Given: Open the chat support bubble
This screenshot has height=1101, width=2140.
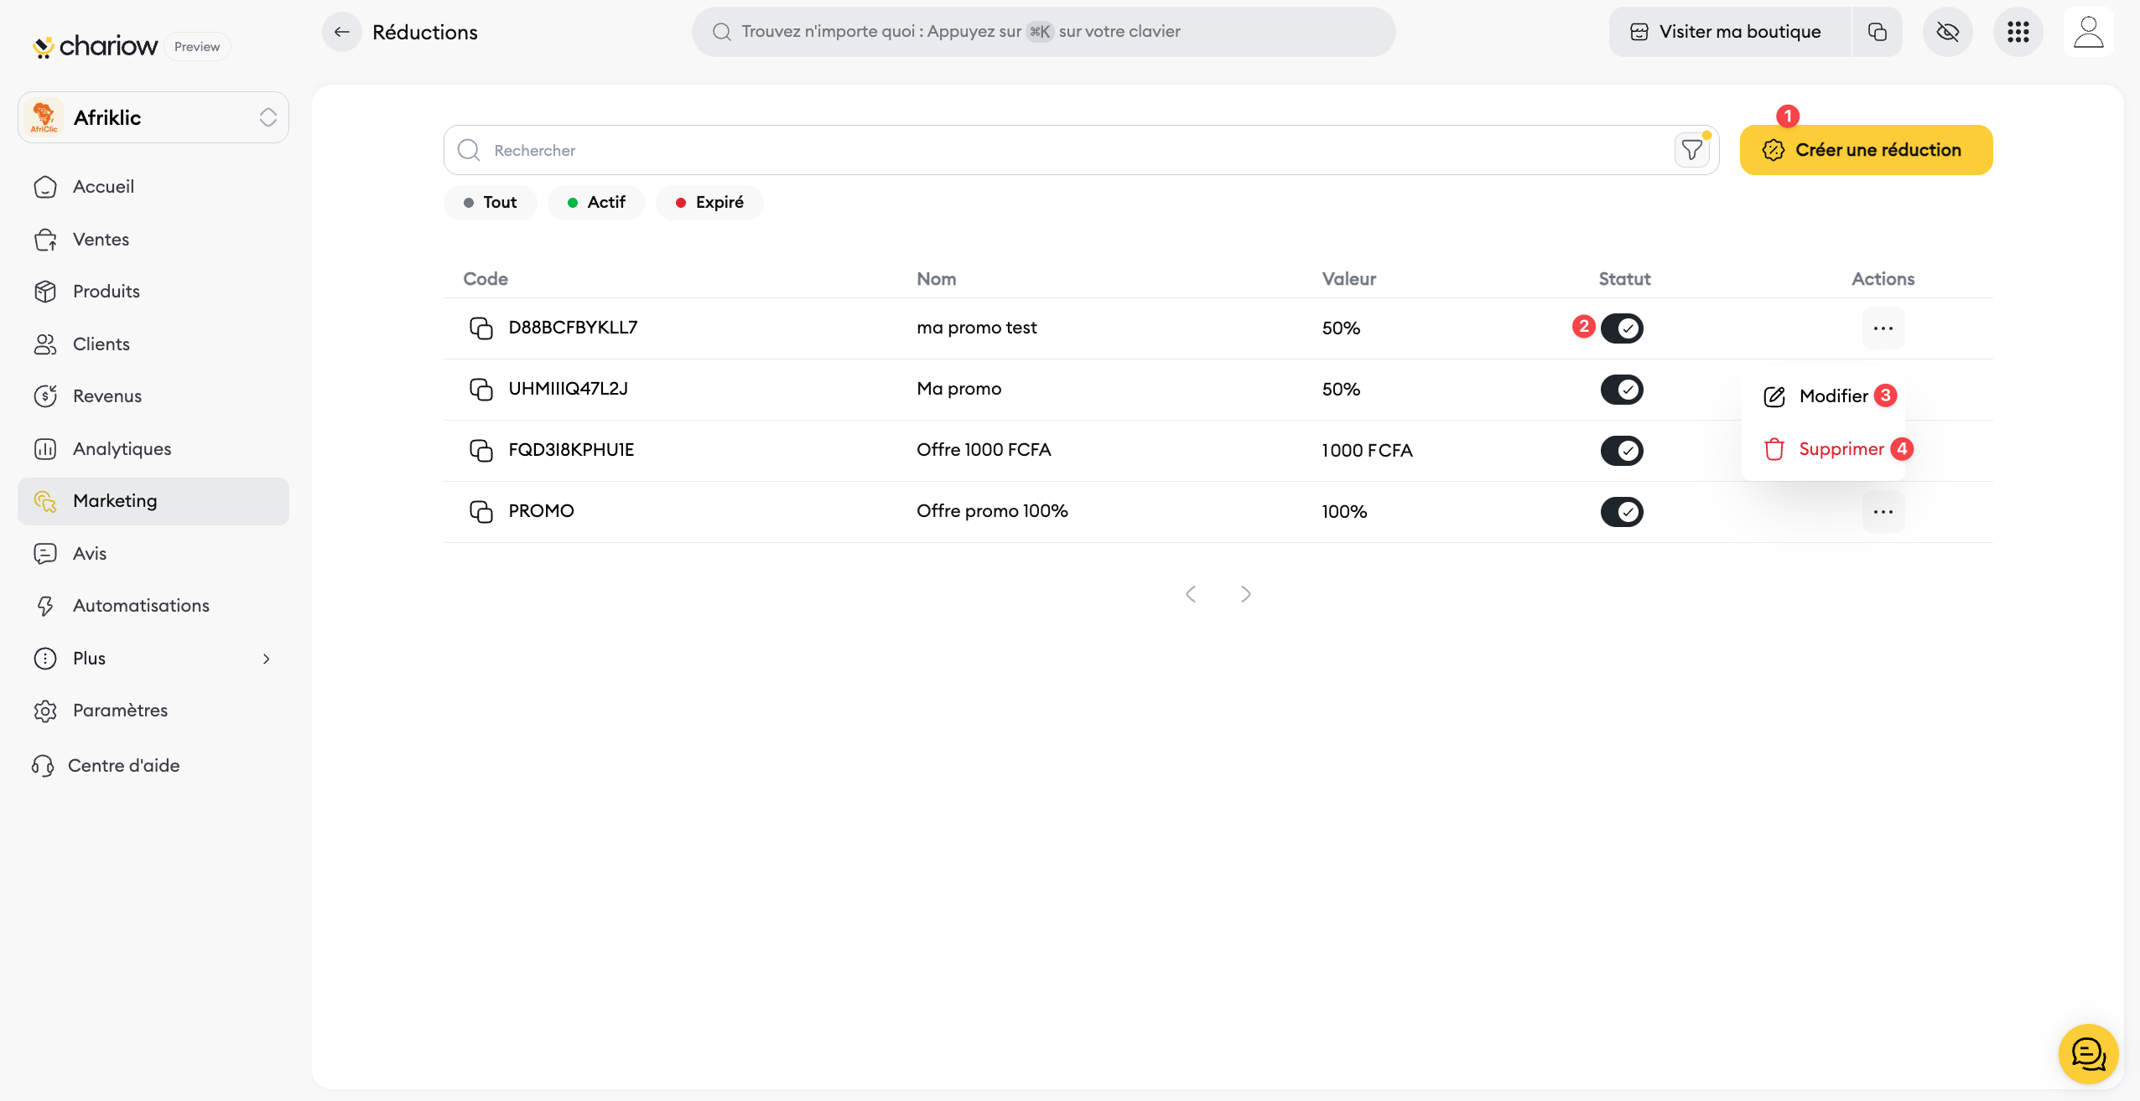Looking at the screenshot, I should 2087,1053.
